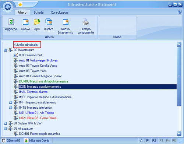Select 001 Camino Nord in the tree
The width and height of the screenshot is (184, 144).
coord(31,55)
